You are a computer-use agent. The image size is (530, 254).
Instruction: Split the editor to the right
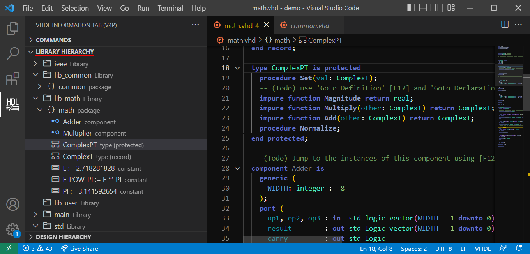(x=505, y=25)
